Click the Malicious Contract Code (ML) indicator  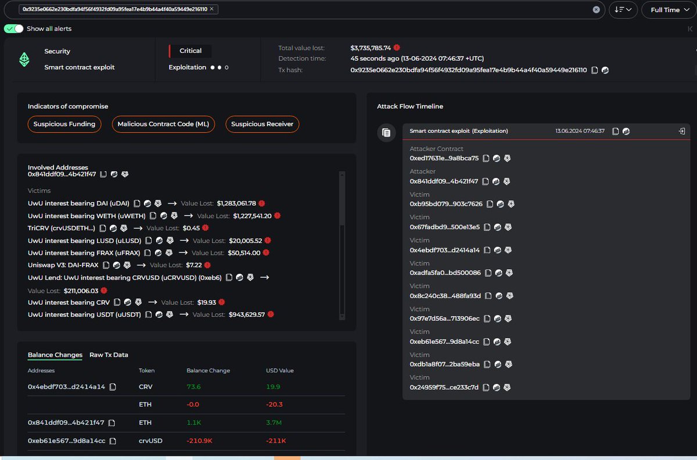point(163,124)
